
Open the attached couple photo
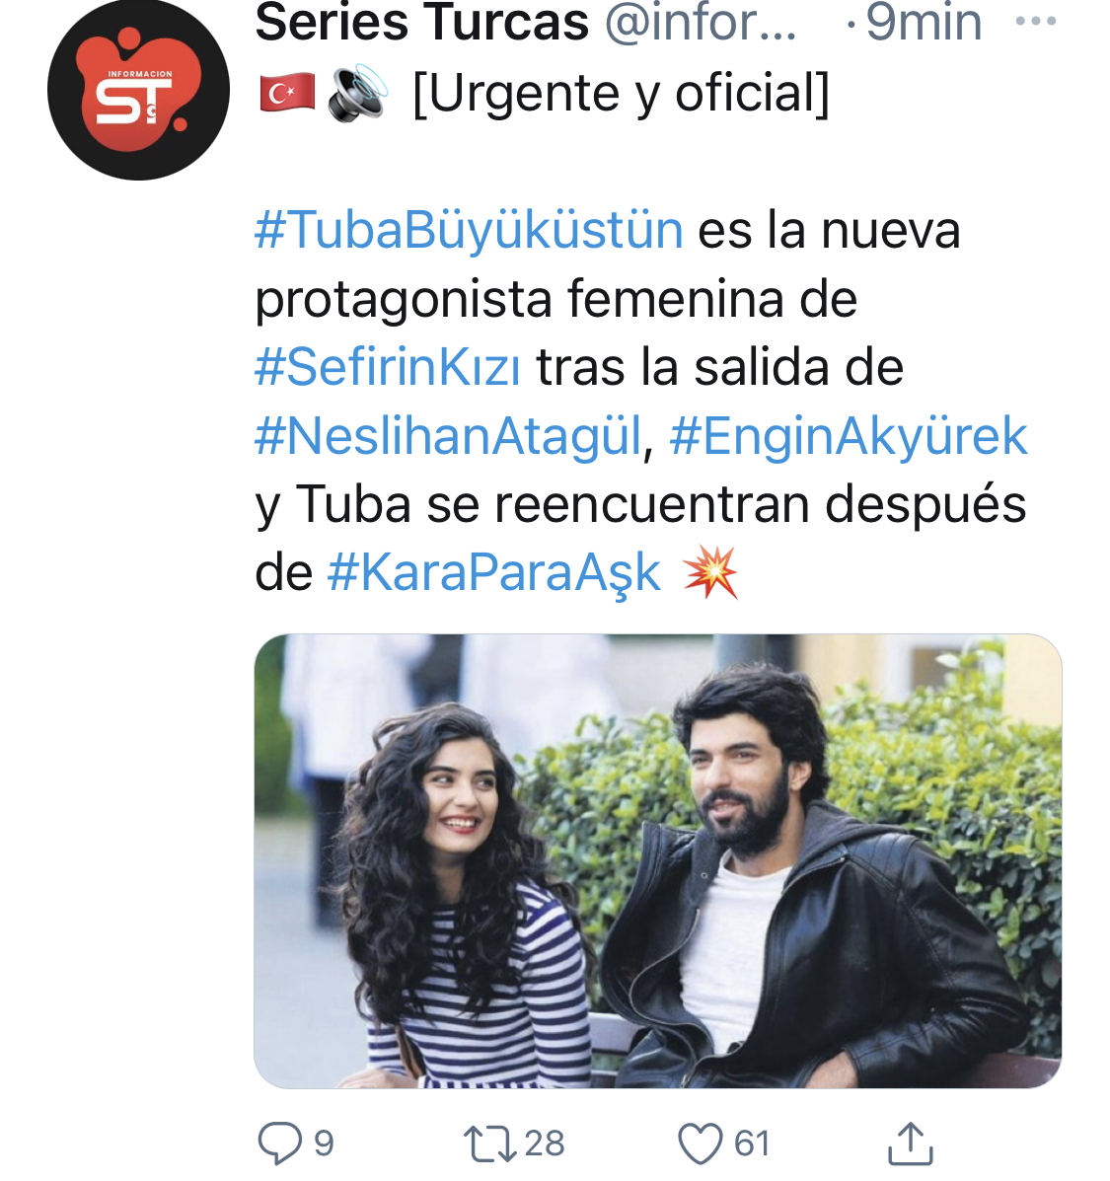[x=658, y=861]
